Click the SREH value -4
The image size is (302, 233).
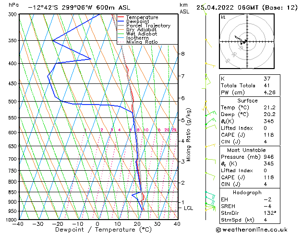point(267,206)
